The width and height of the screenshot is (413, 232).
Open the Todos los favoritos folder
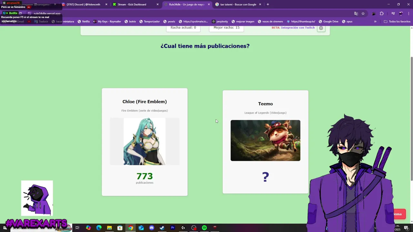click(397, 22)
